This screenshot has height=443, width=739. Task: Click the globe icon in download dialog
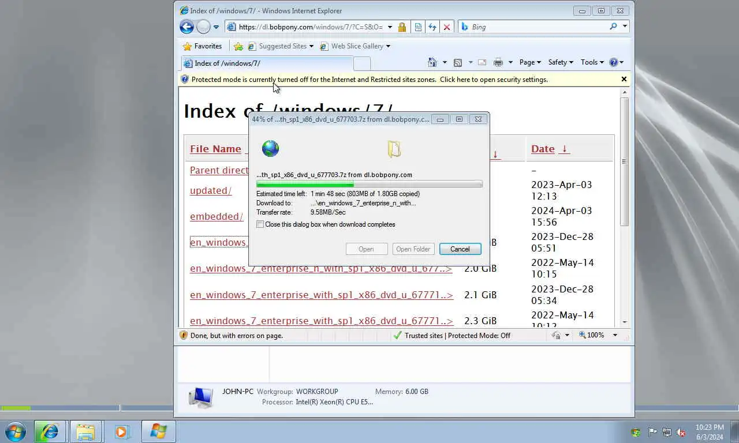pos(270,149)
